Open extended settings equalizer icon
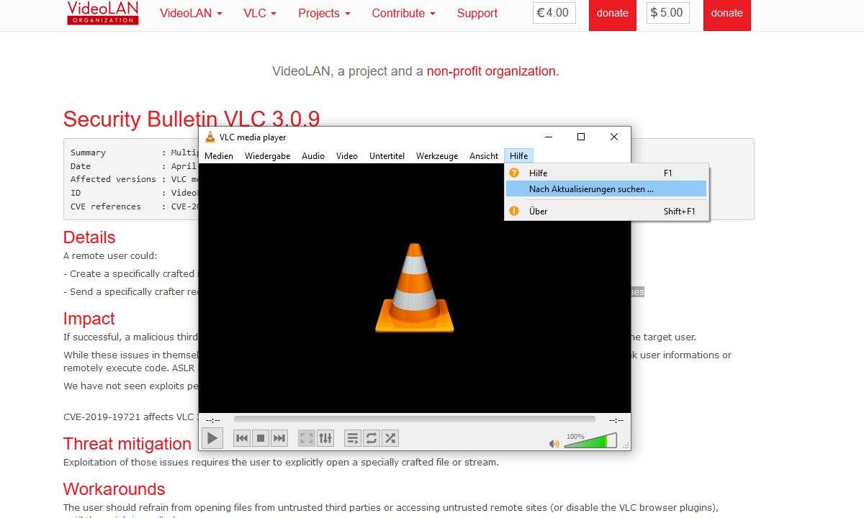 coord(325,437)
